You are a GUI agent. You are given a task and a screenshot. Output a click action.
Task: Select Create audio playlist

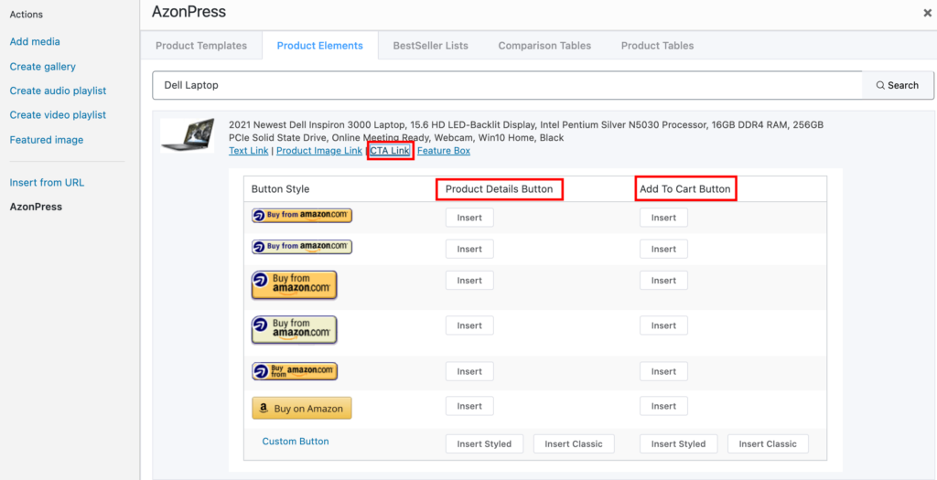pyautogui.click(x=58, y=91)
